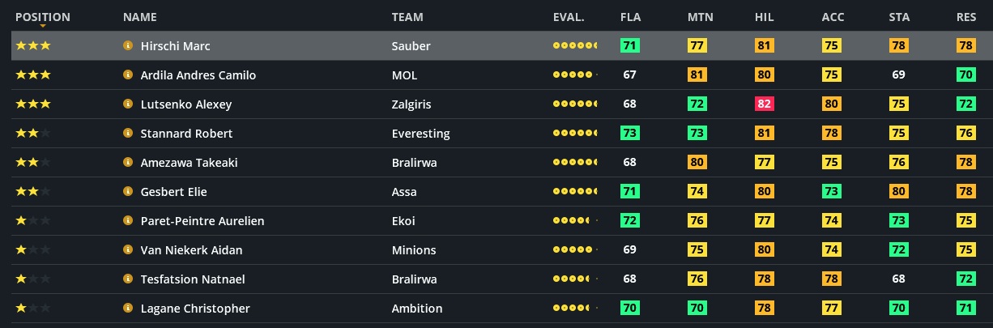
Task: Sort by HIL rating column
Action: tap(764, 17)
